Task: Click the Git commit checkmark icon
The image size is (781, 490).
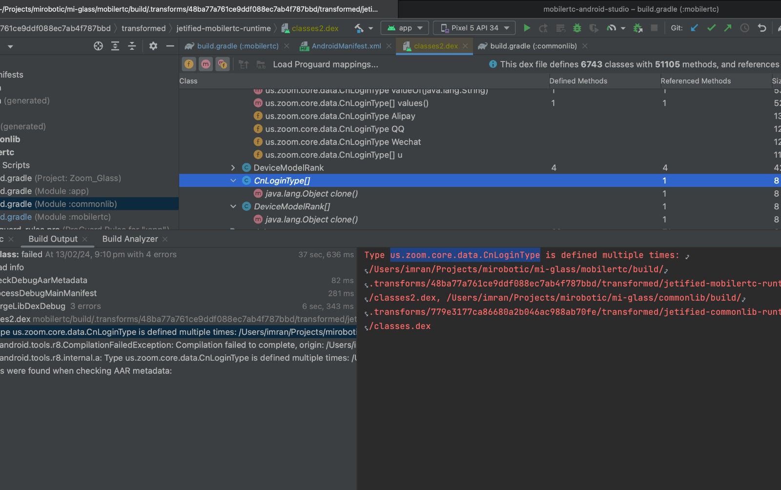Action: click(711, 28)
